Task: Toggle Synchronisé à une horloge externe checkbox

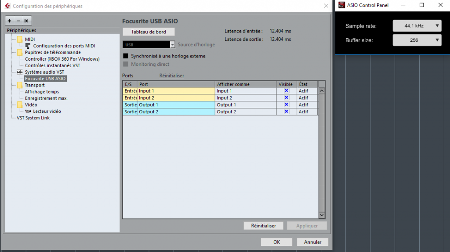Action: [126, 56]
